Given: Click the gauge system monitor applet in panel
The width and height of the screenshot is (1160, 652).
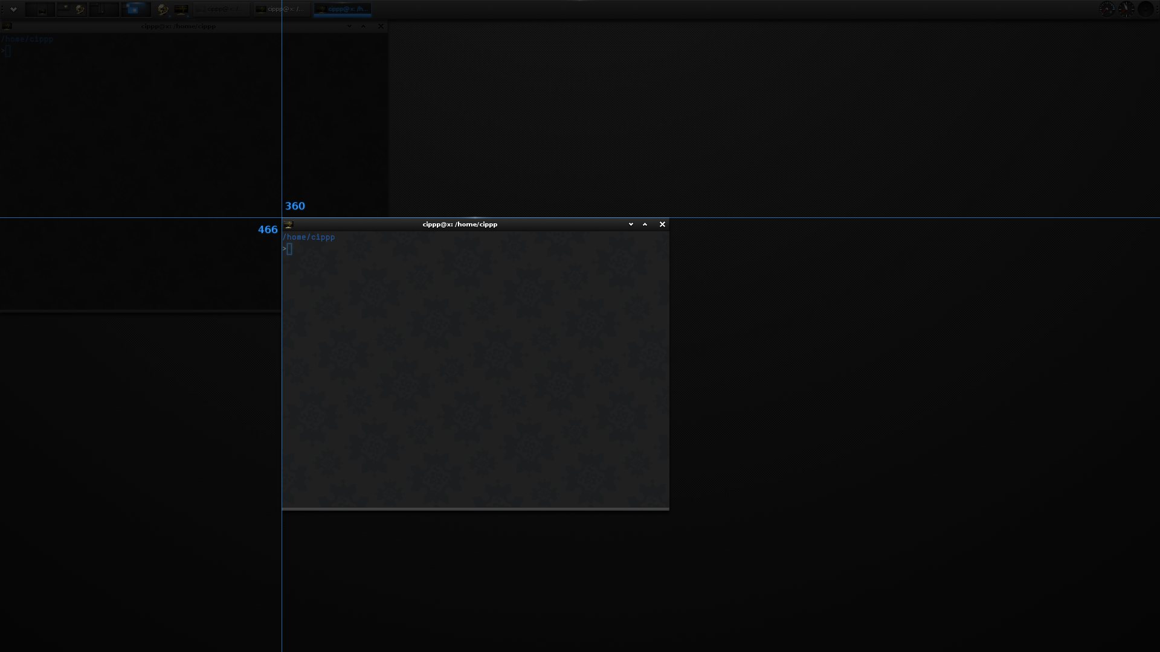Looking at the screenshot, I should coord(1107,9).
